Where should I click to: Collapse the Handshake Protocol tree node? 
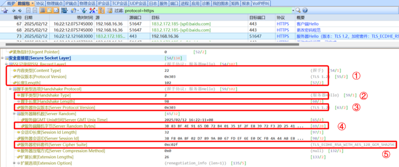[10, 89]
